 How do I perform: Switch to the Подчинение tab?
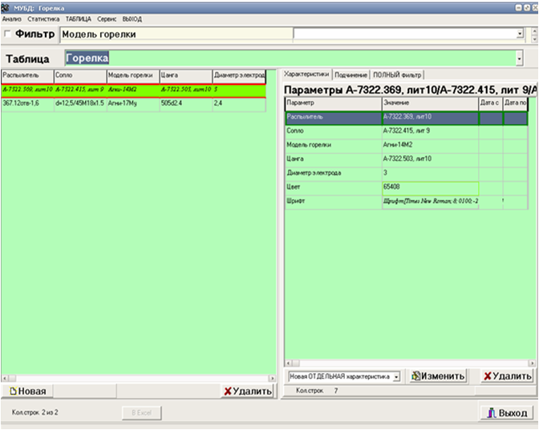tap(351, 74)
